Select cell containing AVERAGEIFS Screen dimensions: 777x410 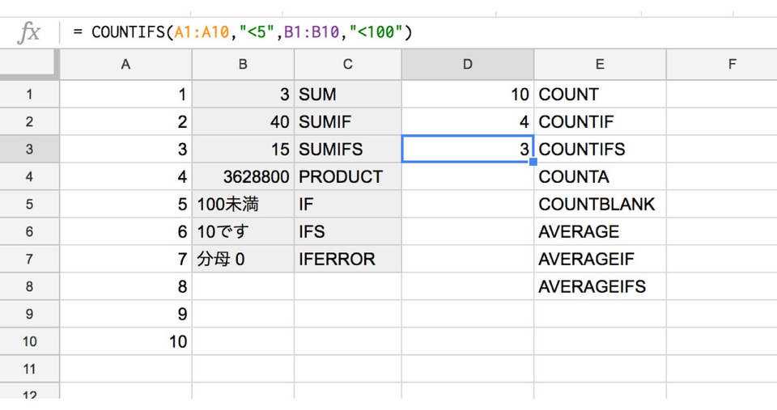600,287
